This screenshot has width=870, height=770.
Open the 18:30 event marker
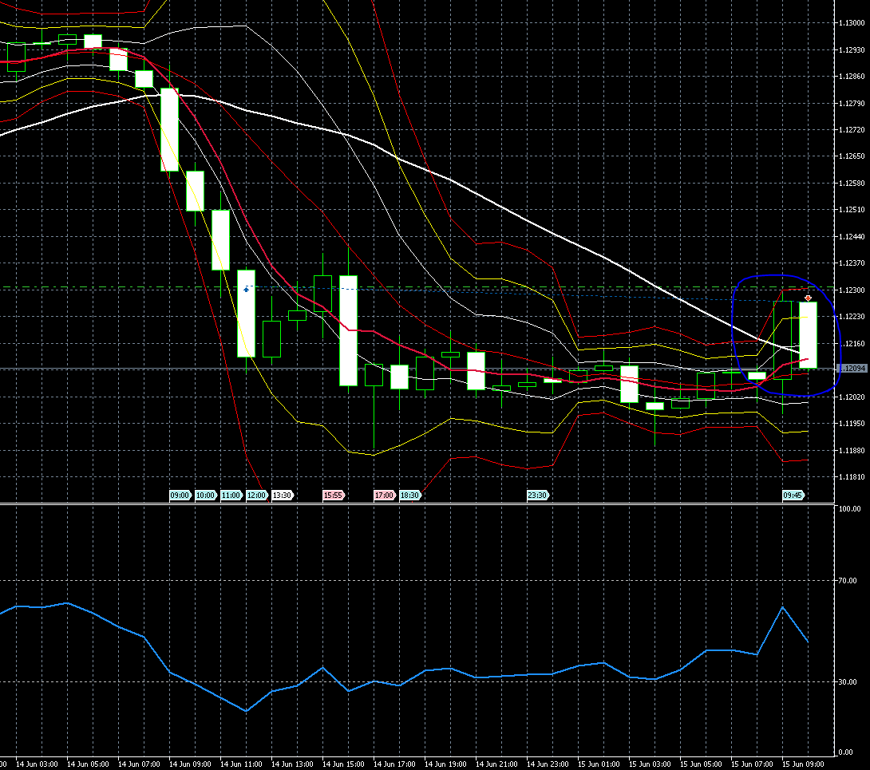410,496
